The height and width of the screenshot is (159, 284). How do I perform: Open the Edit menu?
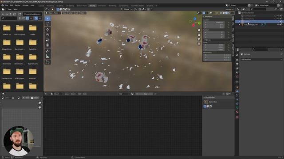click(x=12, y=5)
